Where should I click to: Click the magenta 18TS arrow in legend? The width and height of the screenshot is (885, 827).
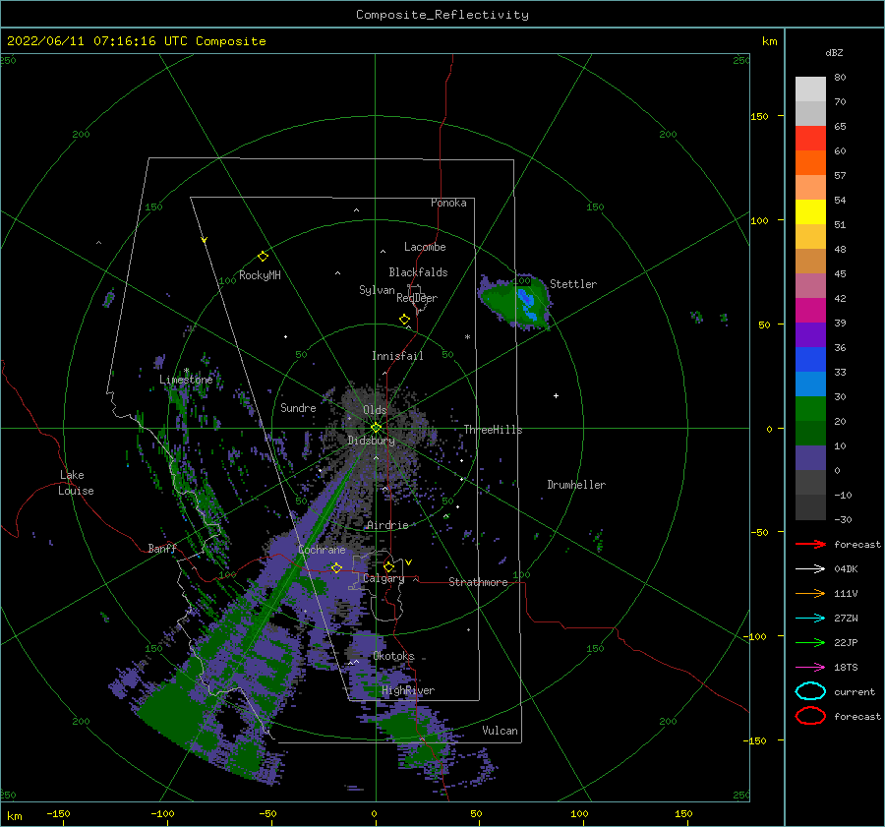pos(810,668)
